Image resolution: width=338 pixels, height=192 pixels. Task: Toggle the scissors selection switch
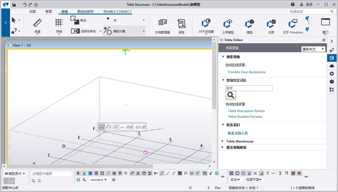[x=138, y=173]
